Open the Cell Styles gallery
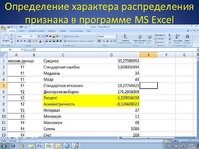Image resolution: width=199 pixels, height=149 pixels. coord(149,39)
